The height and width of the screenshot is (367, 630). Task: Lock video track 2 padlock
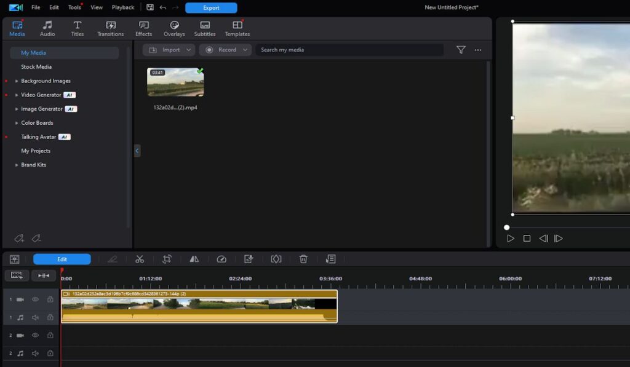pyautogui.click(x=50, y=336)
